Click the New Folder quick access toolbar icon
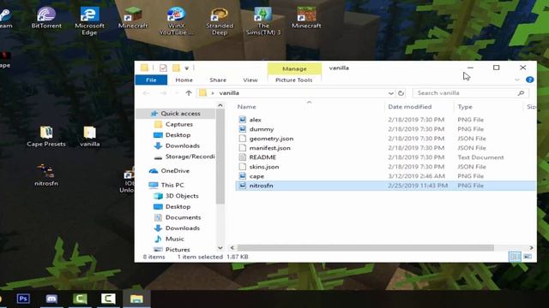 [x=176, y=68]
